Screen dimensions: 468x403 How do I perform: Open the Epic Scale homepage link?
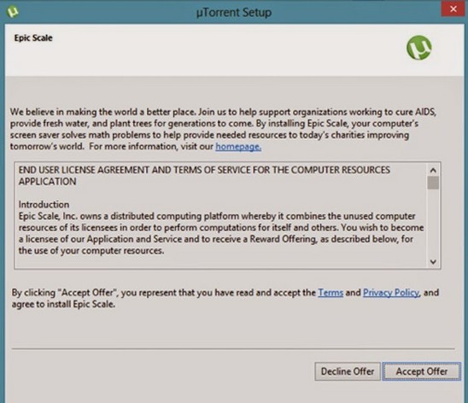238,147
